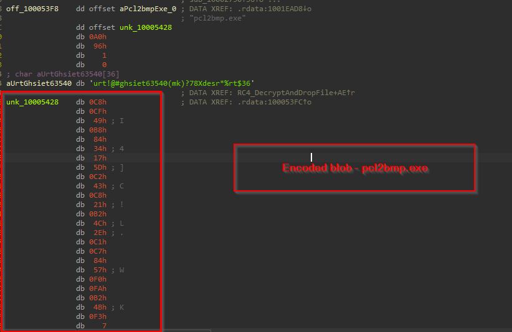Click the char aUrtGhsiet63540[36] declaration comment
The width and height of the screenshot is (512, 332).
63,74
